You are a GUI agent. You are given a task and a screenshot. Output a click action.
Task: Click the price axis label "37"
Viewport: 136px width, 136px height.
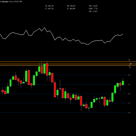pyautogui.click(x=129, y=103)
